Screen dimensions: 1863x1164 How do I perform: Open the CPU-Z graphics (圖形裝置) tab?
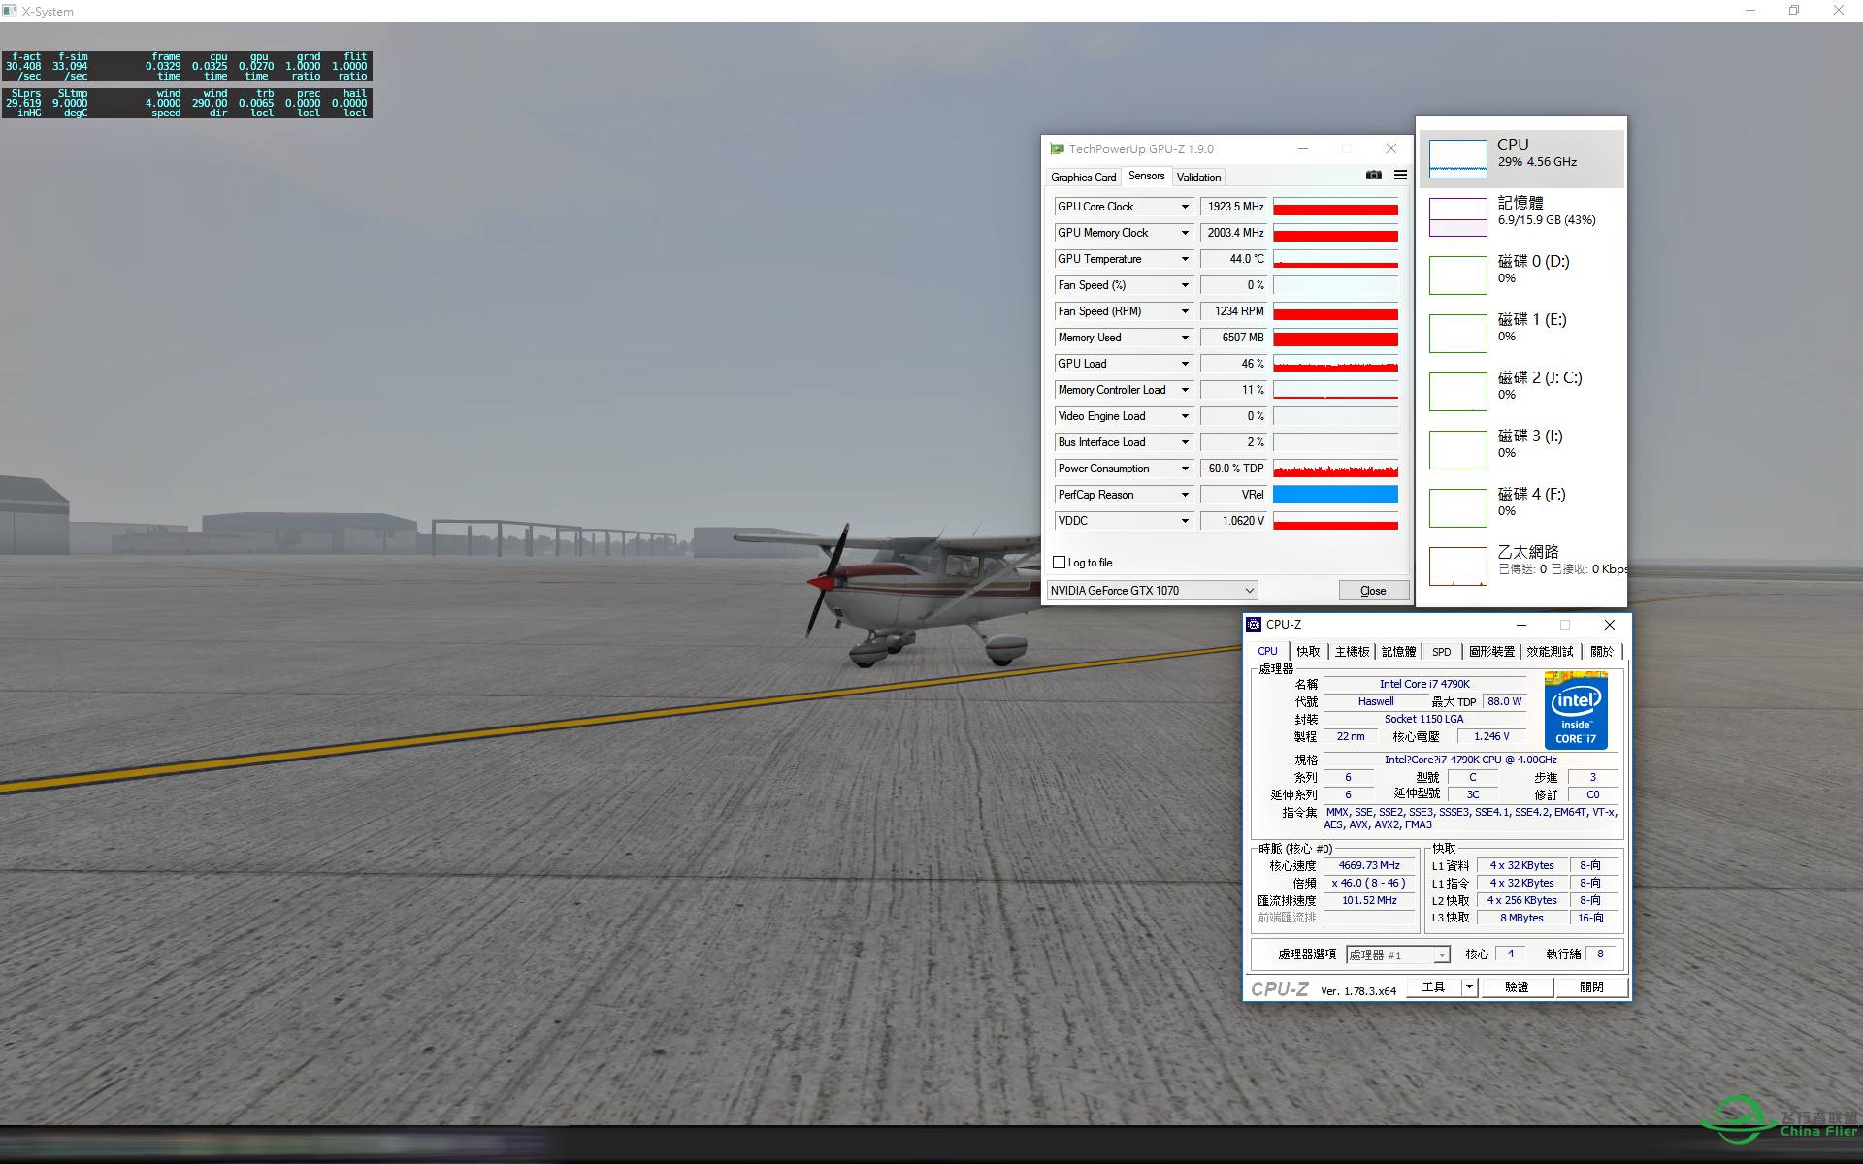pyautogui.click(x=1491, y=652)
